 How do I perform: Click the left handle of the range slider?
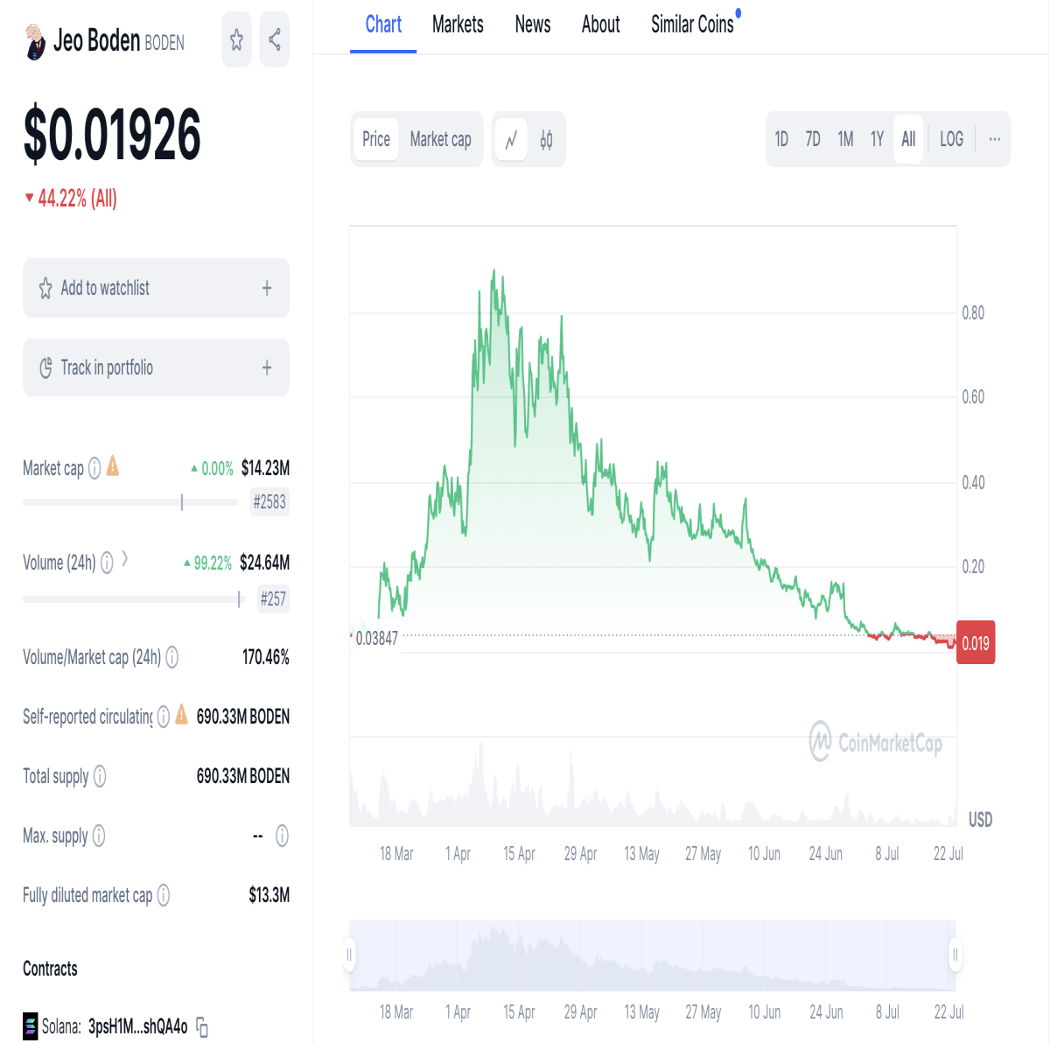tap(349, 955)
